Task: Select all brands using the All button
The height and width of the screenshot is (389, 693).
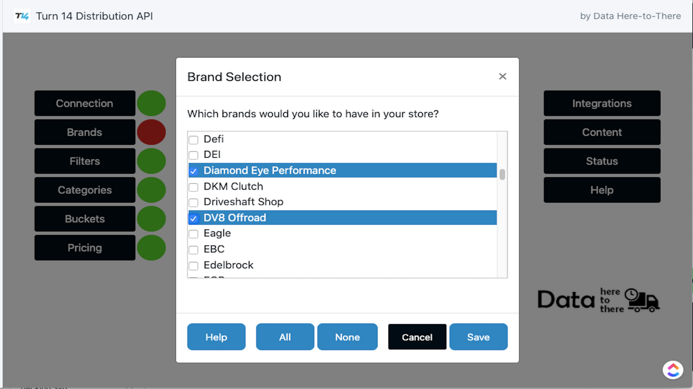Action: click(x=285, y=337)
